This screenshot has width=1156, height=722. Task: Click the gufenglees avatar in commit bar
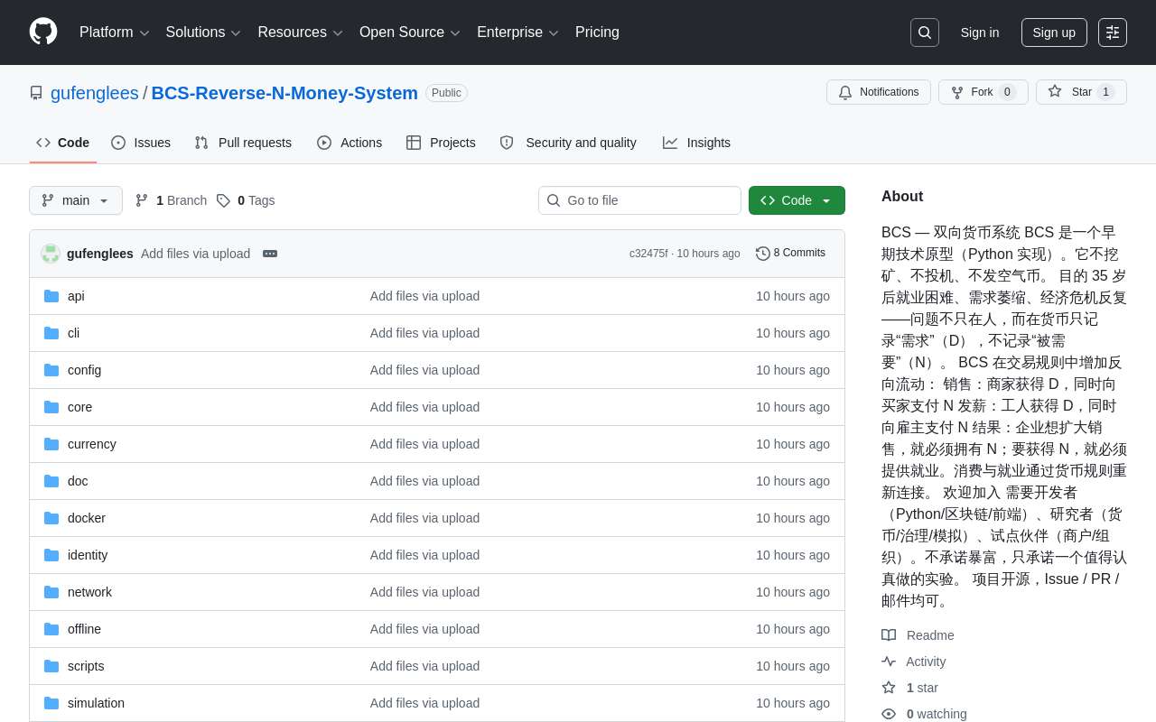51,254
